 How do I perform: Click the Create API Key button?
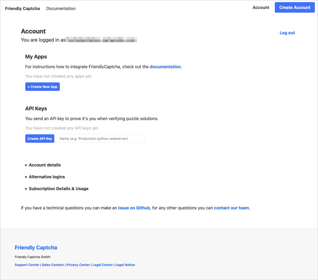[x=39, y=138]
